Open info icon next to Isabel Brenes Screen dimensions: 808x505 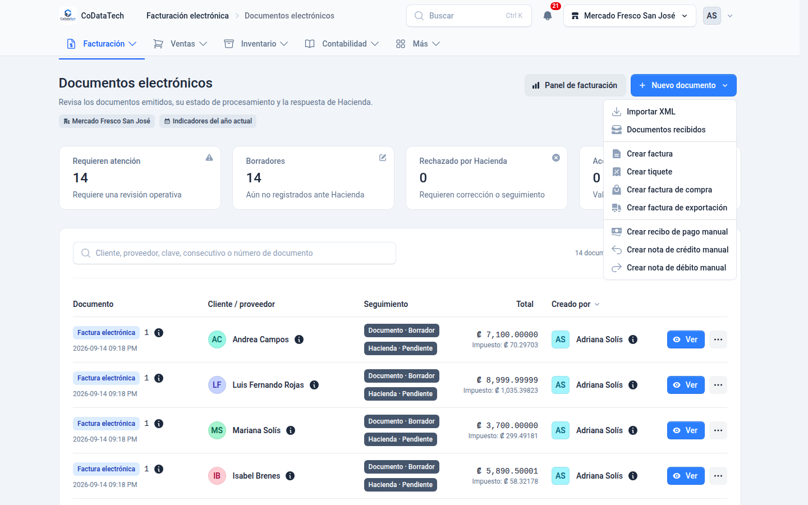click(x=290, y=476)
